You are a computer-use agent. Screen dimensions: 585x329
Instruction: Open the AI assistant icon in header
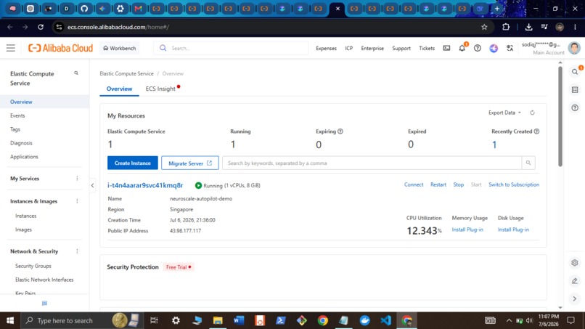(x=494, y=48)
